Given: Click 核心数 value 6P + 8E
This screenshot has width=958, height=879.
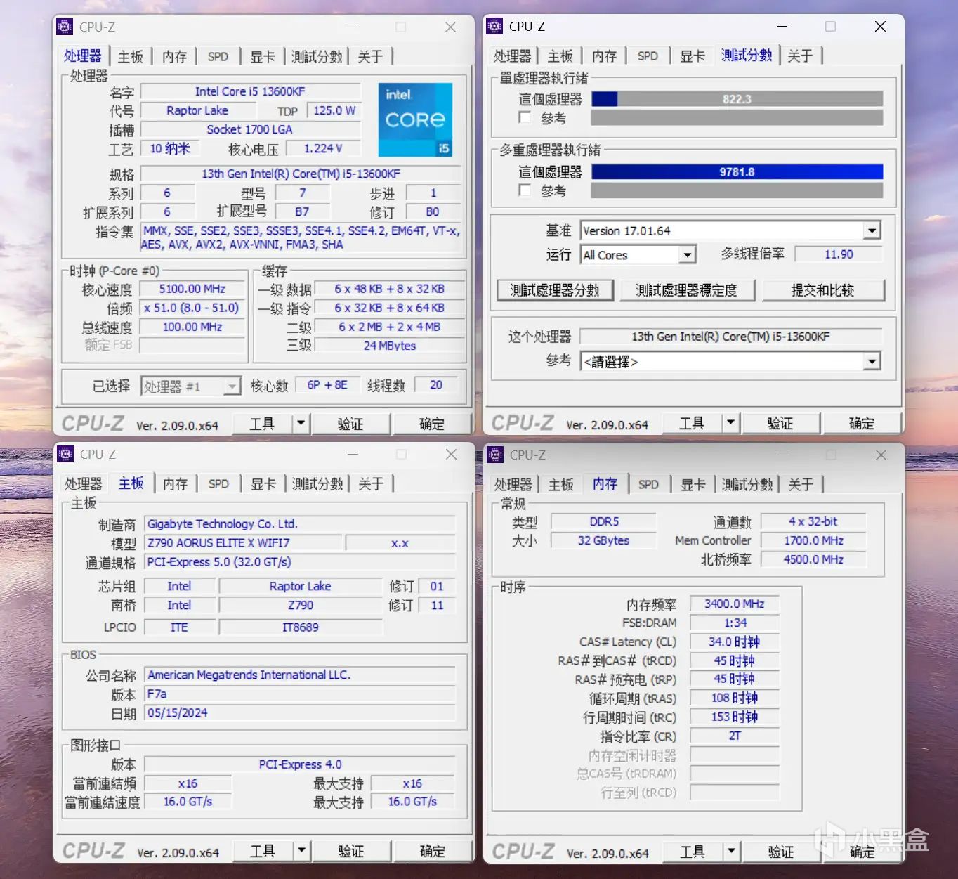Looking at the screenshot, I should tap(327, 385).
